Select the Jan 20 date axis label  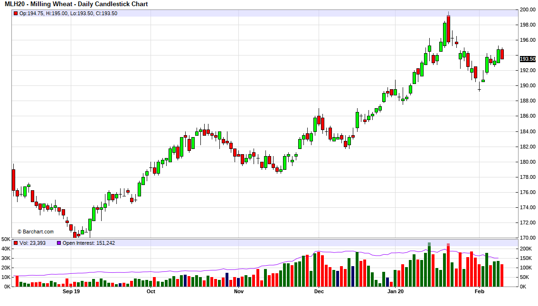click(395, 292)
